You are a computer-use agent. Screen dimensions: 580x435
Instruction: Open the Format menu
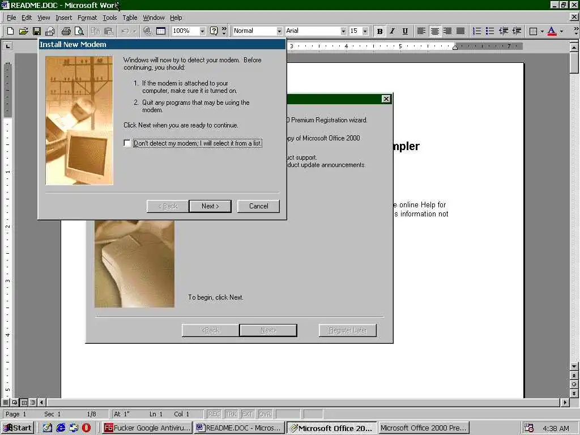click(87, 18)
